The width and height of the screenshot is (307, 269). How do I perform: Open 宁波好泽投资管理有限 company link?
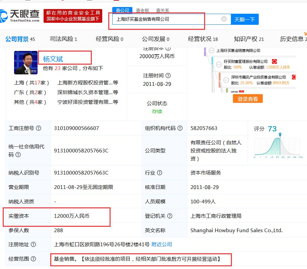88,102
